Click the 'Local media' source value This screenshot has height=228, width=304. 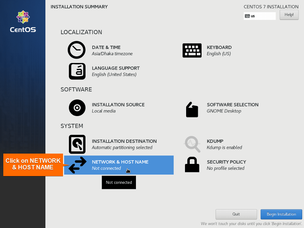(104, 111)
